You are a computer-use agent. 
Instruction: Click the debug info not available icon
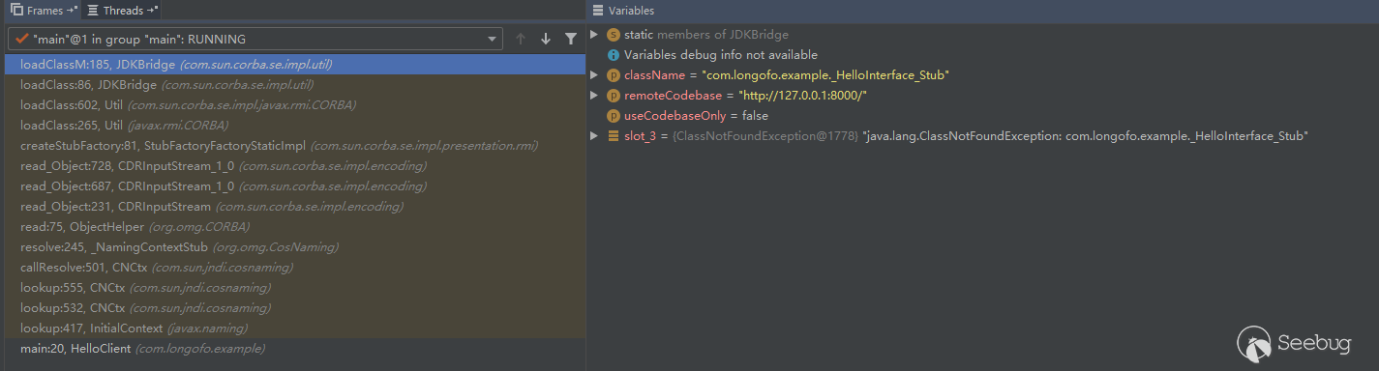(614, 55)
